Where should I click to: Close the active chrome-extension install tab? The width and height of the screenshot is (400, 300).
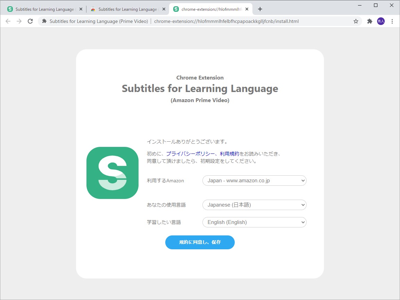pos(247,9)
